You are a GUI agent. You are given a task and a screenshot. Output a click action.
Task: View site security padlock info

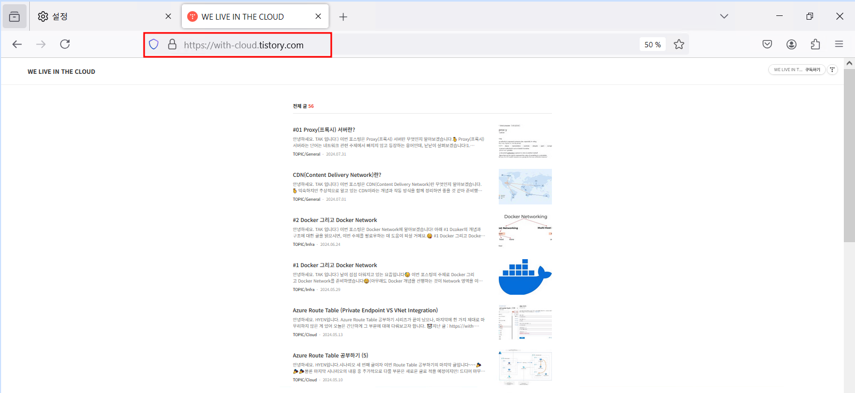[x=172, y=45]
